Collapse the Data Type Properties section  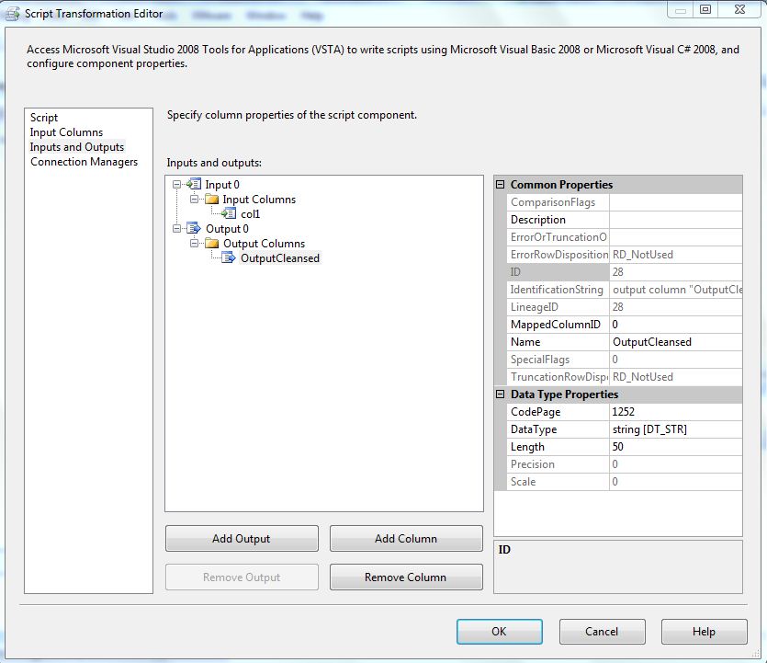[x=501, y=394]
